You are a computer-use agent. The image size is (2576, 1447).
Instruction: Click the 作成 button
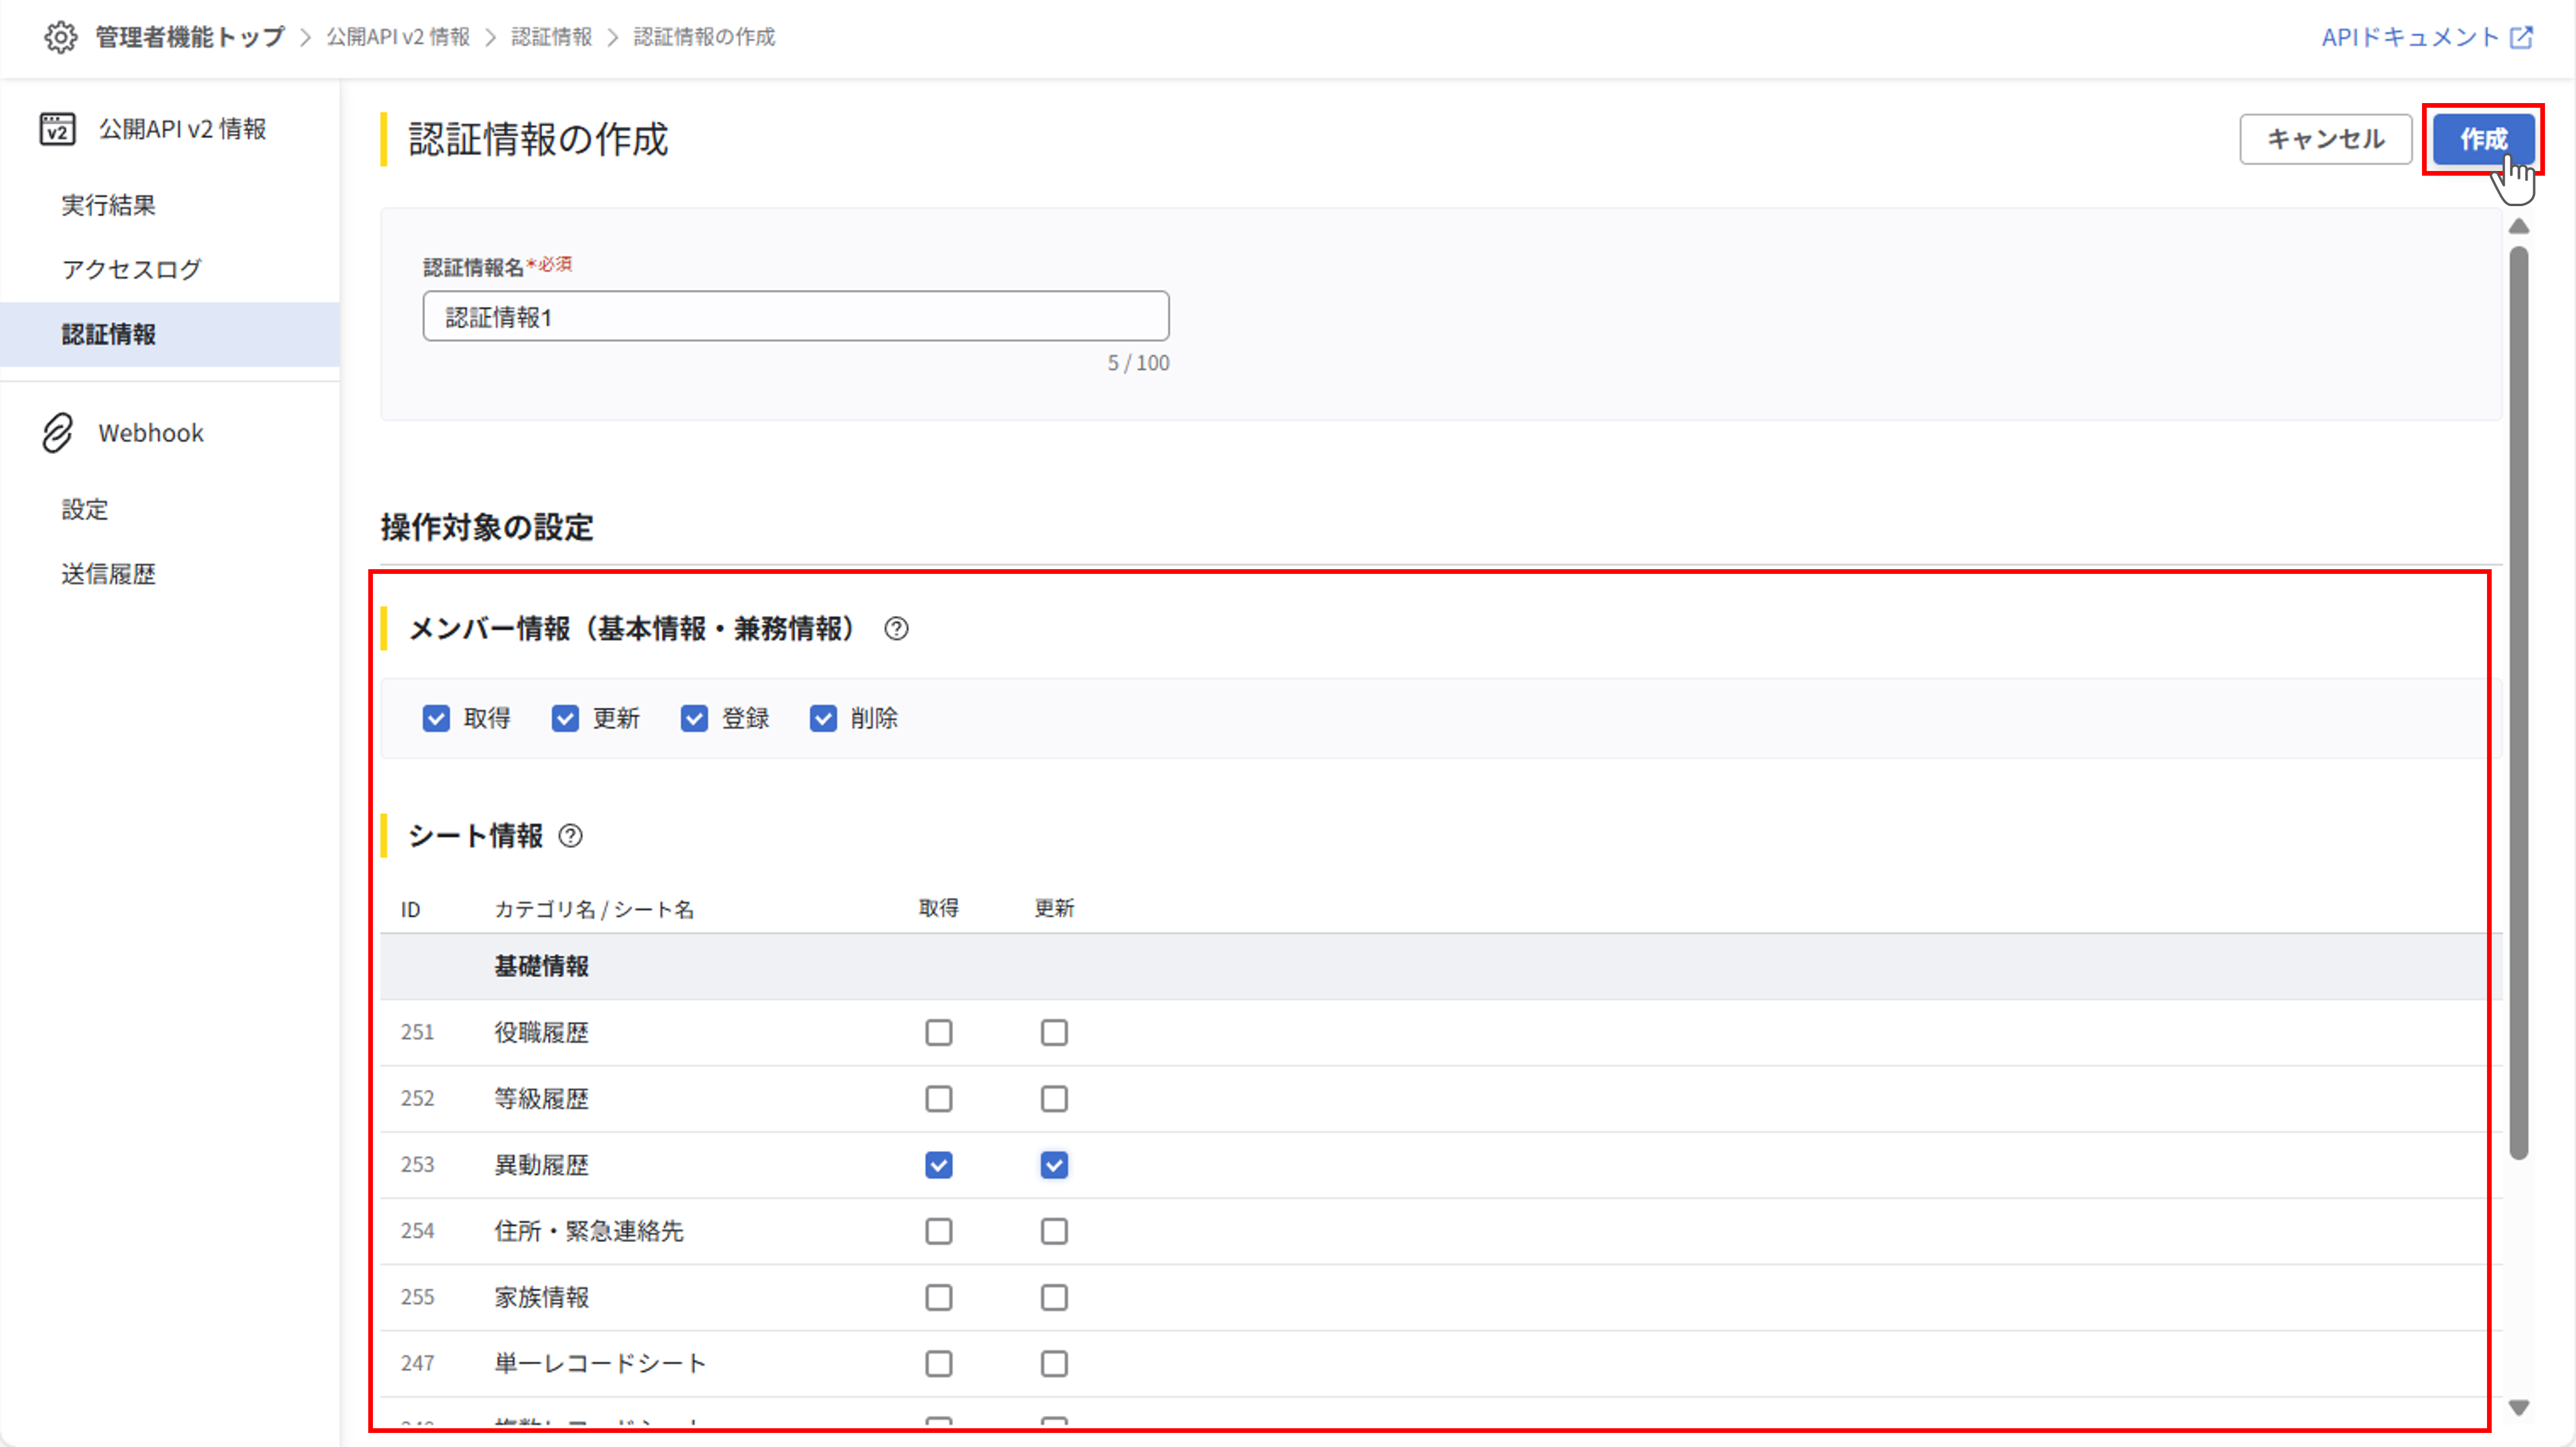pos(2483,139)
